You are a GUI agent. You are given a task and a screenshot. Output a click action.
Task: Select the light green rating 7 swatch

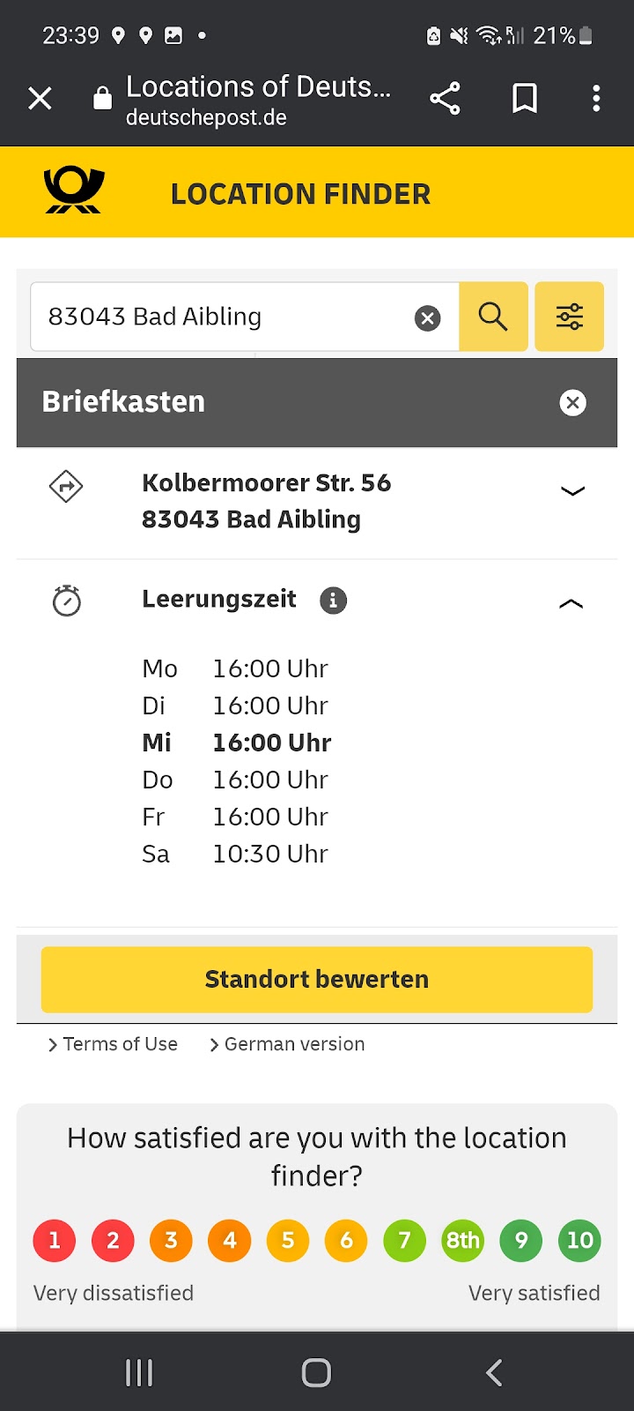pos(405,1241)
